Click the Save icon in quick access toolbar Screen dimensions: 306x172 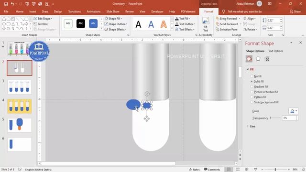(6, 4)
